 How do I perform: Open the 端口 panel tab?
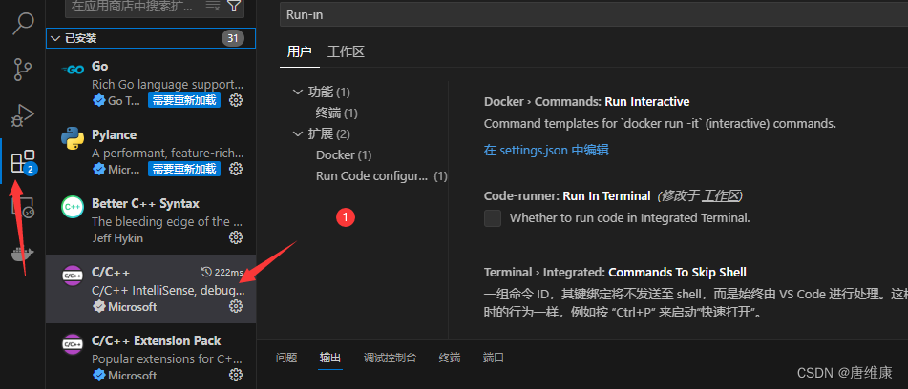click(494, 358)
